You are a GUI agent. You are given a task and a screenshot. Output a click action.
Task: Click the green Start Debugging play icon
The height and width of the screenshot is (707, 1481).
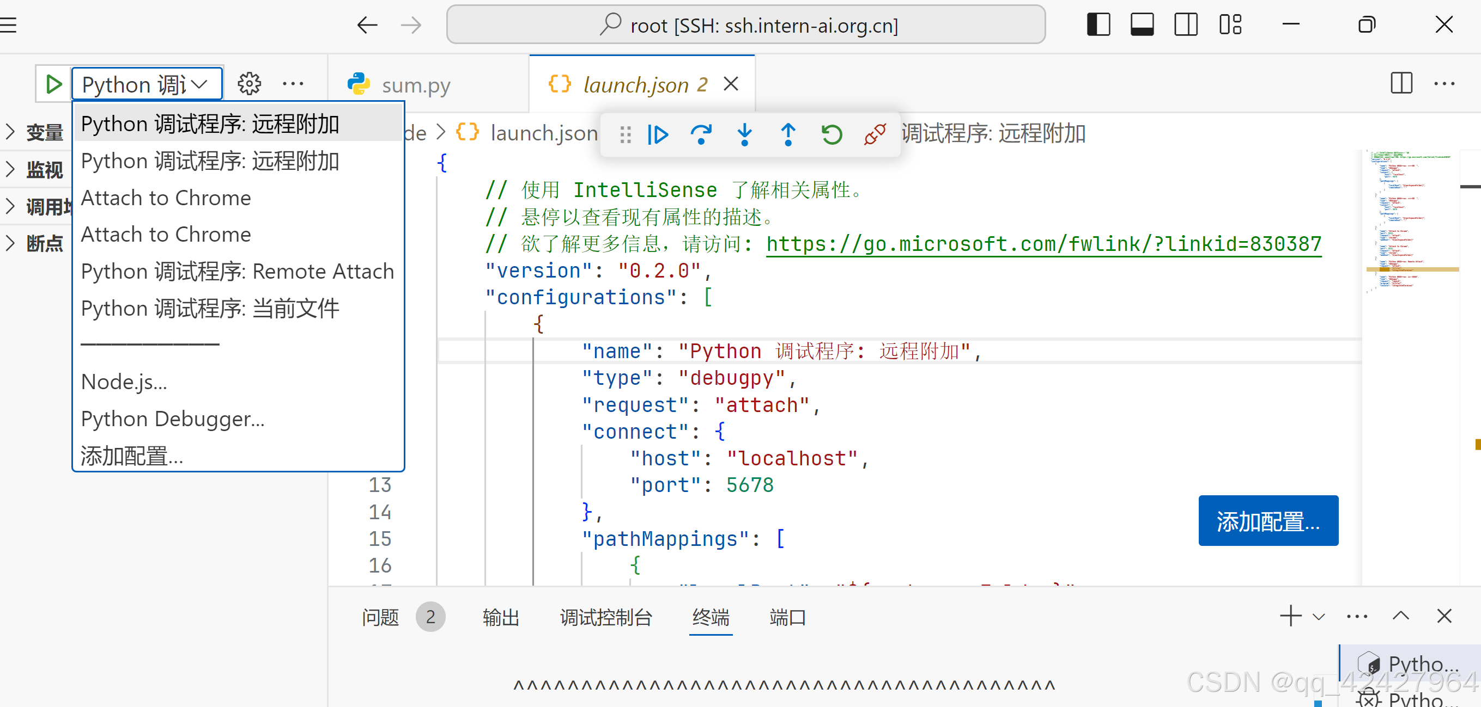[x=53, y=84]
